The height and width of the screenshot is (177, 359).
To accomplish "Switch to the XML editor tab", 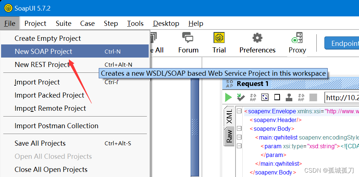I will [x=229, y=116].
